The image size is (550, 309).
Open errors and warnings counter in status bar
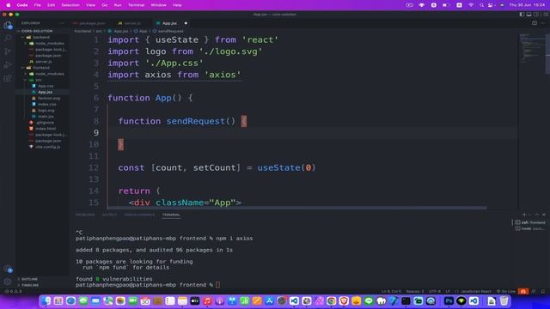coord(14,291)
